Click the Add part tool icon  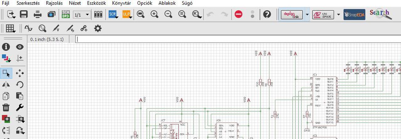(x=6, y=119)
